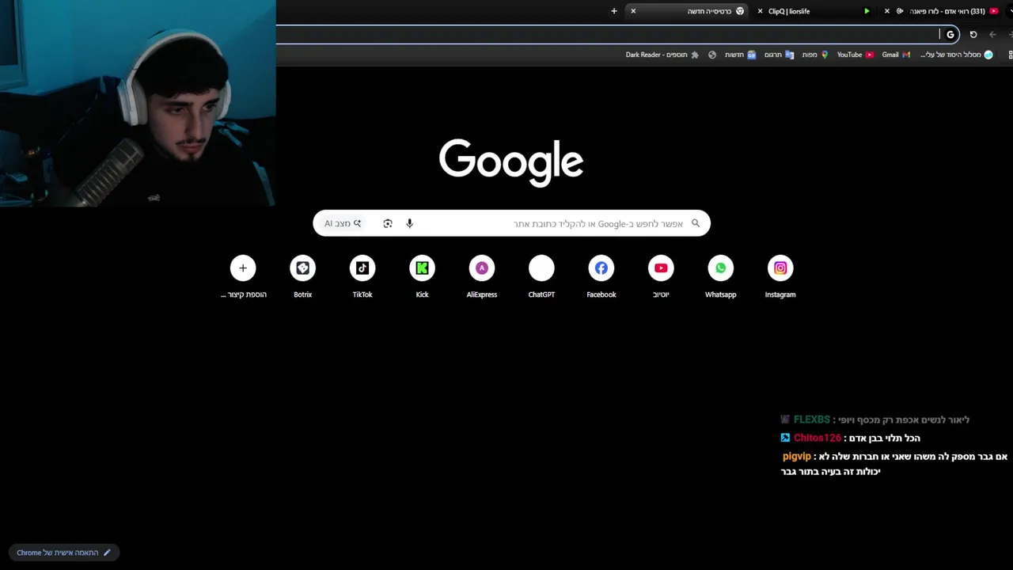Open the מסלול היסוד של על bookmark
Screen dimensions: 1013x570
click(x=956, y=55)
